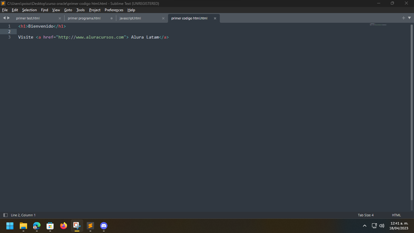Change Tab Size: 4 setting
Viewport: 414px width, 233px height.
coord(366,215)
